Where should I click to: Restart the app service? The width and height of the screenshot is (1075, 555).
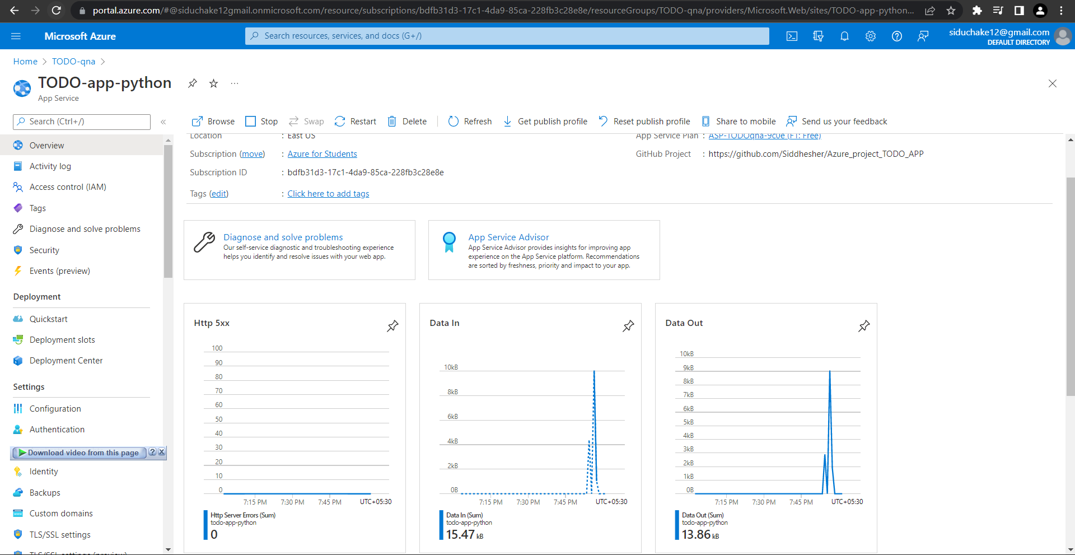click(x=355, y=122)
